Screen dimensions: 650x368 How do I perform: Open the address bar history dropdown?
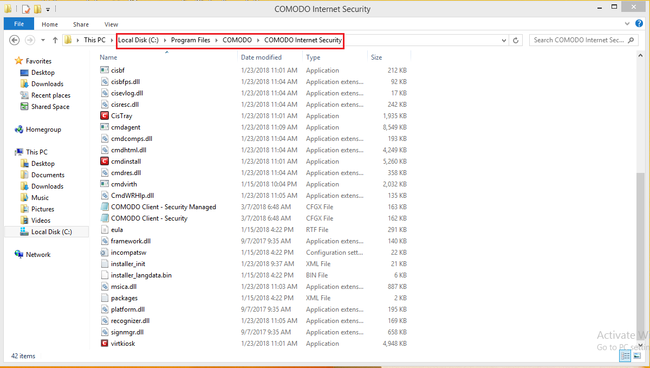(x=504, y=40)
